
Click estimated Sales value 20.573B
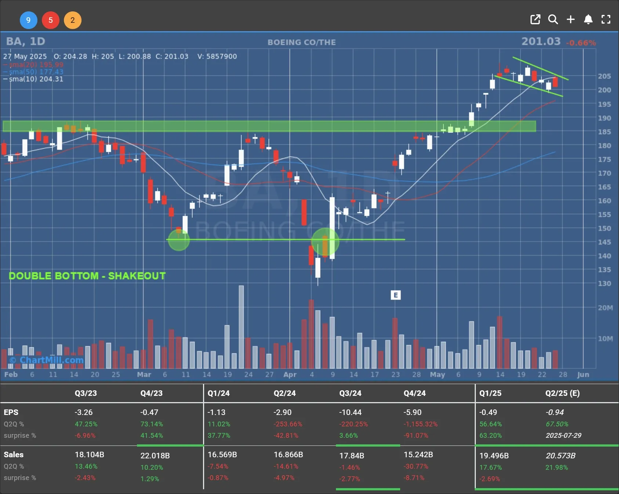pos(561,456)
